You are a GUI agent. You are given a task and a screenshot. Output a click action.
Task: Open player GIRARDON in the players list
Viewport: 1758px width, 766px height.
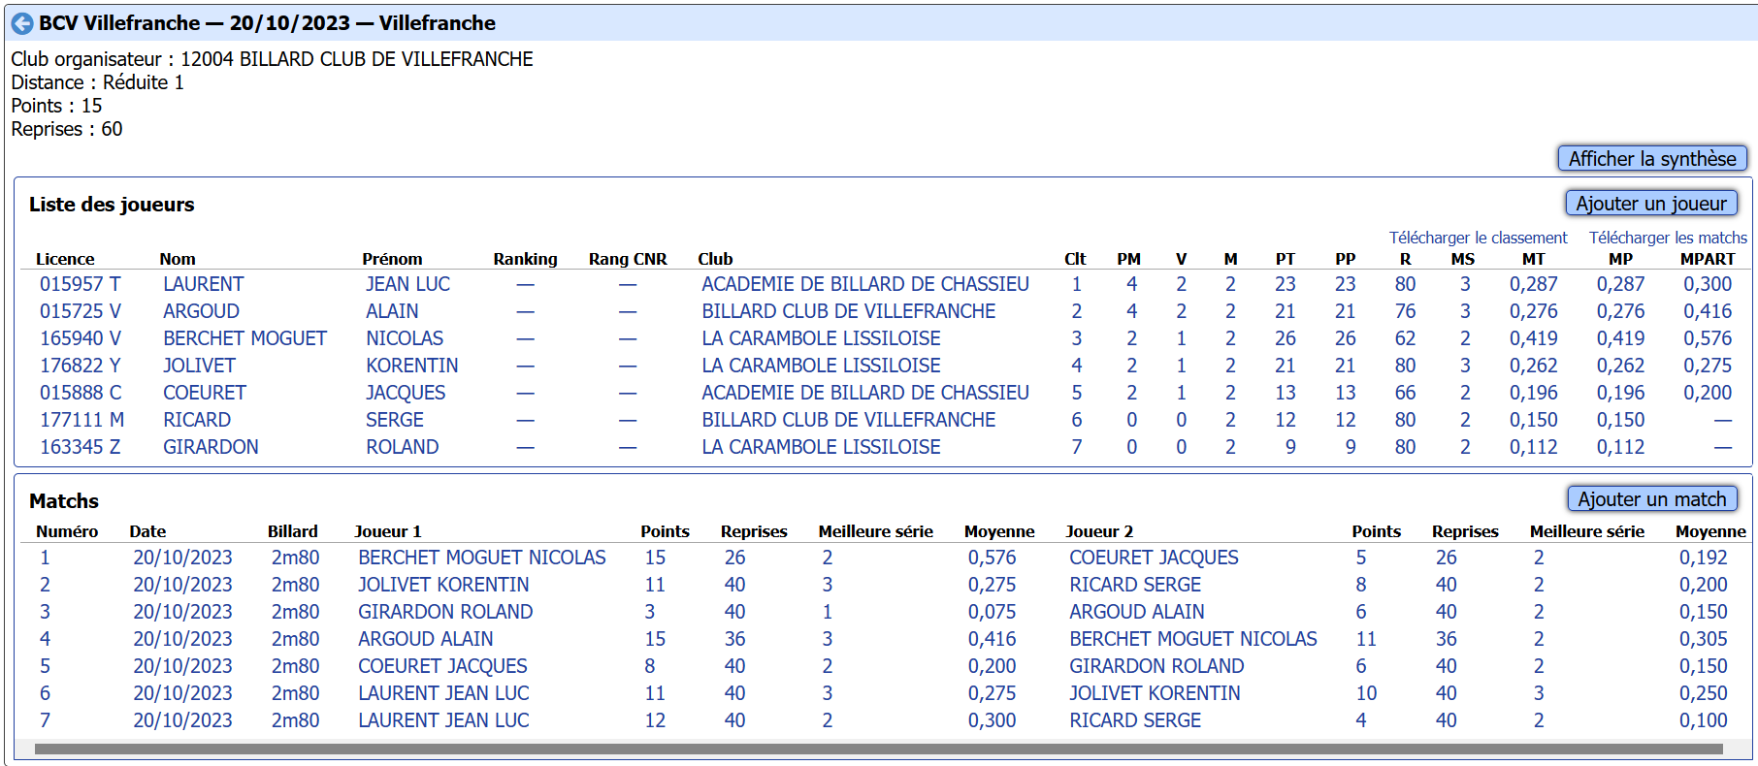211,447
